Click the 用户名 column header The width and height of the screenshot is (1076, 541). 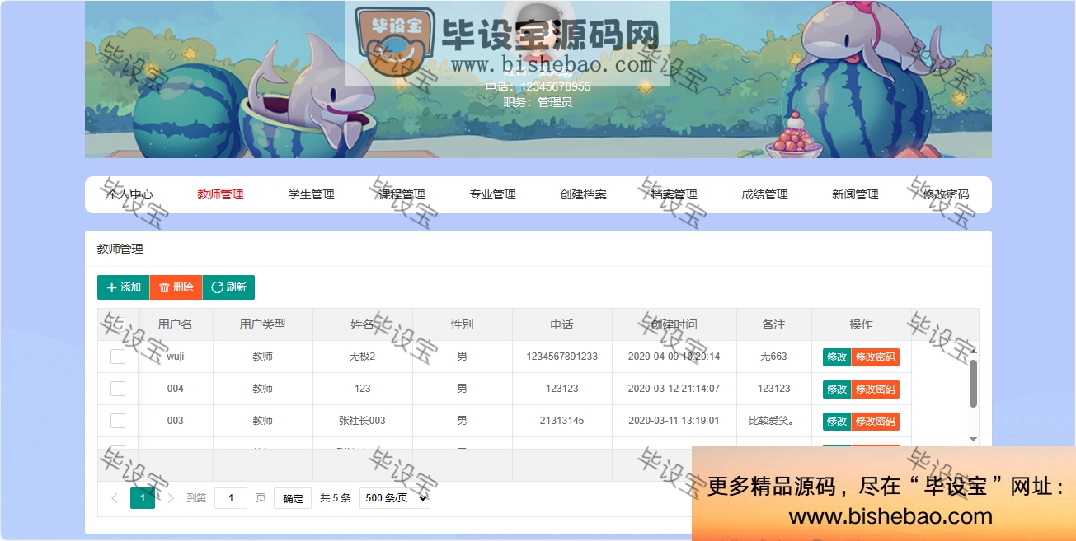coord(176,324)
